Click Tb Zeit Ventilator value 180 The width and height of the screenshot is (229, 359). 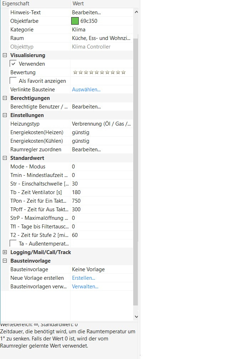102,192
